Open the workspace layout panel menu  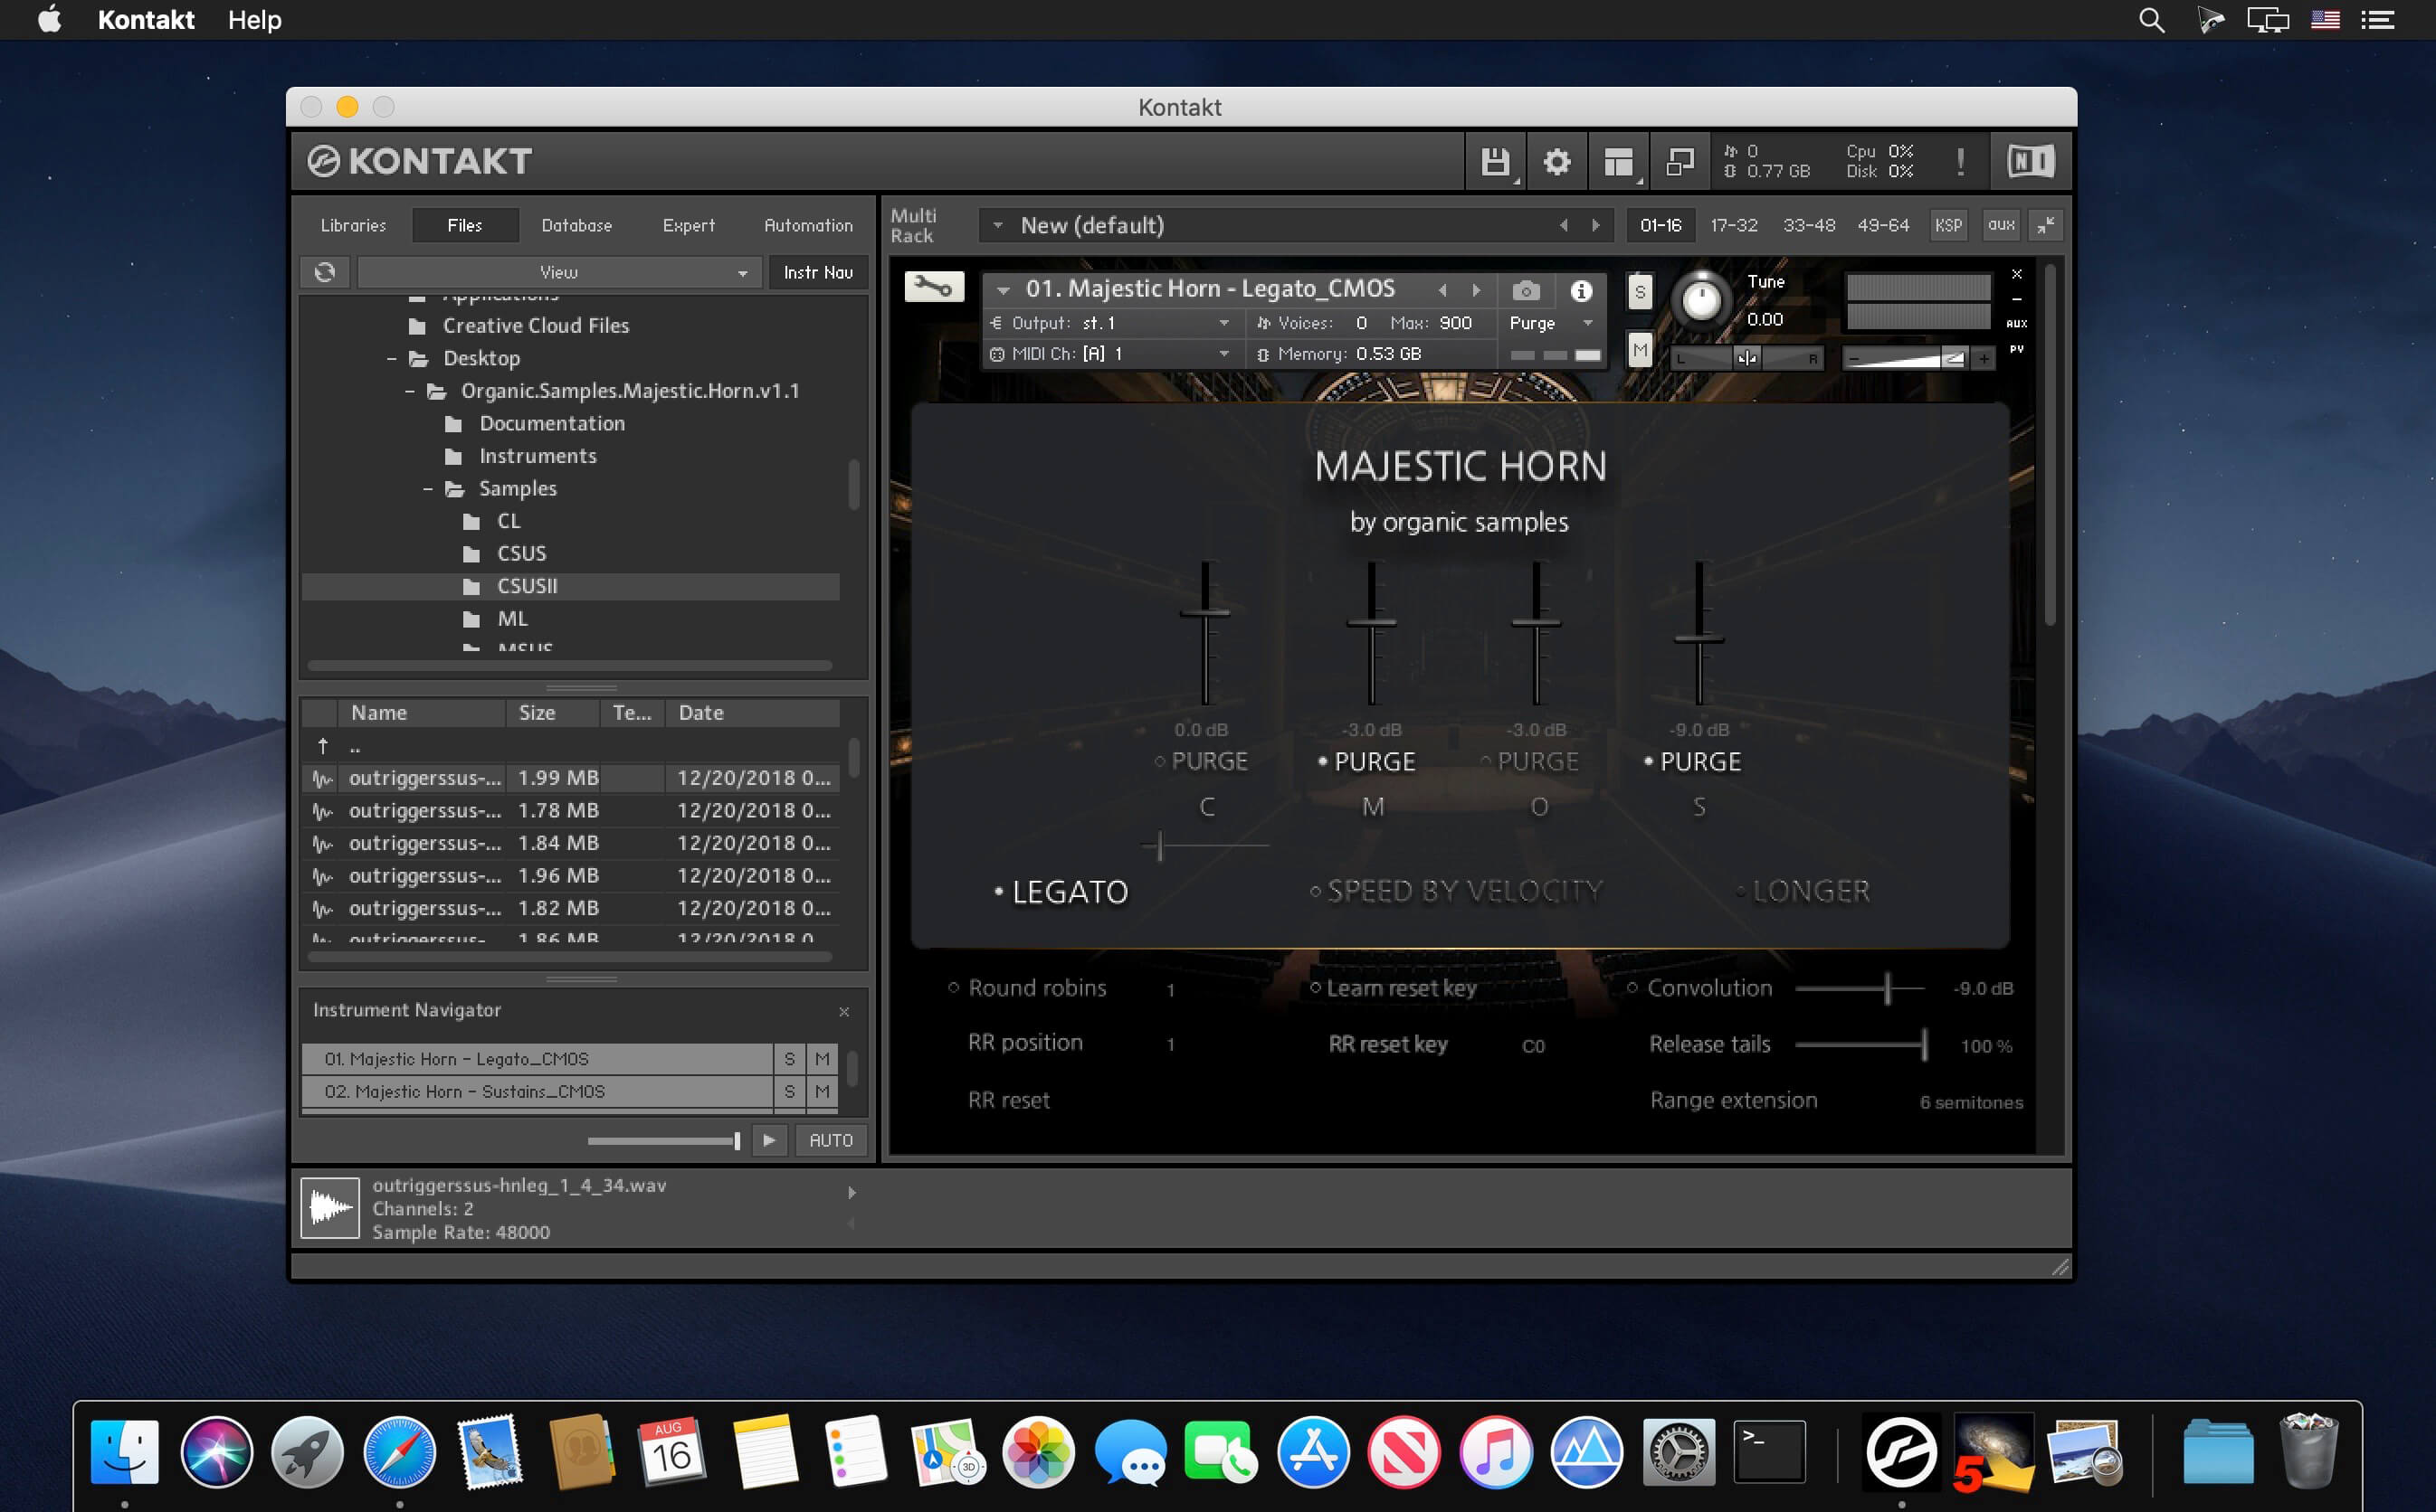click(x=1619, y=161)
